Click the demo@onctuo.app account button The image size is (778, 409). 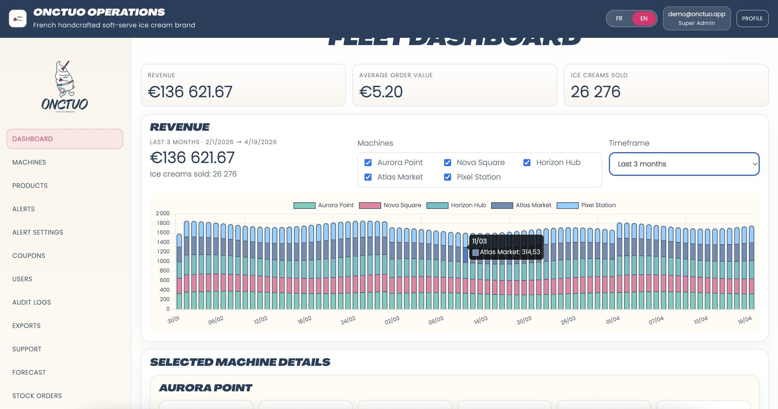697,18
